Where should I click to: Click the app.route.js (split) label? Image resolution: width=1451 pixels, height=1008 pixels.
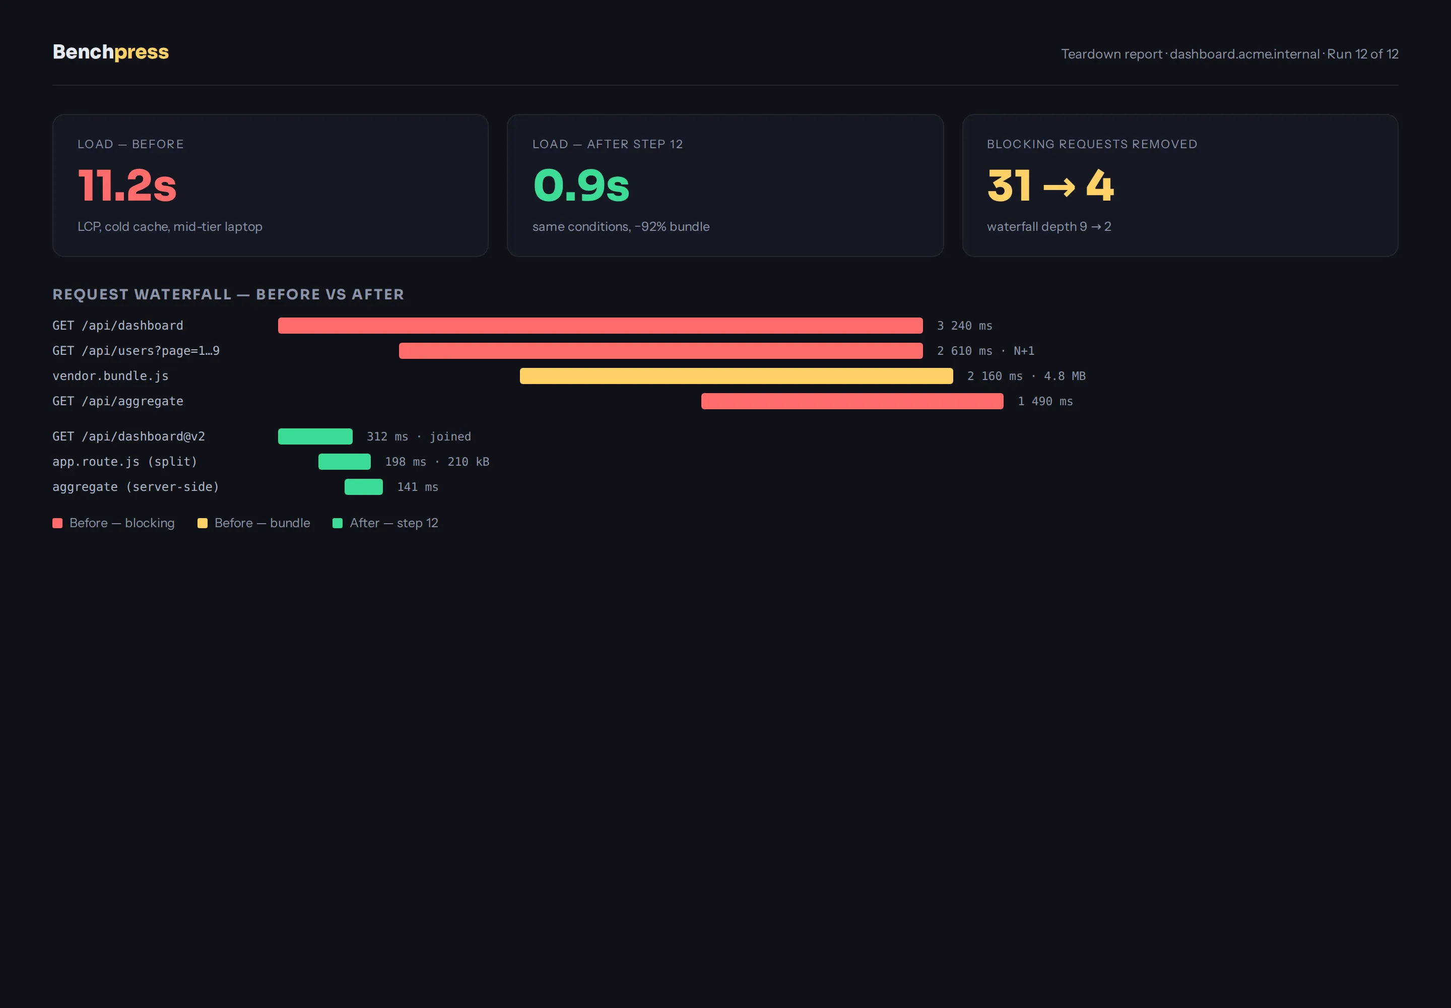click(124, 462)
